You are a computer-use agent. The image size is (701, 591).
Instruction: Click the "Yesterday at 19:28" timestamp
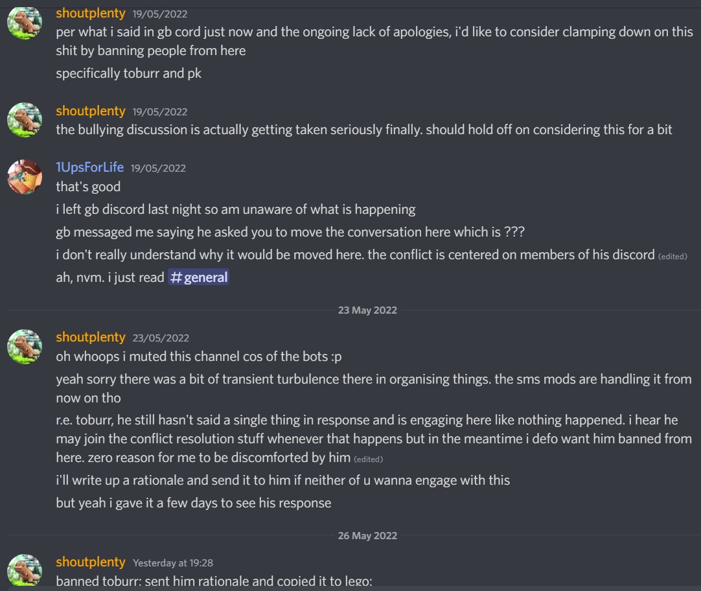(x=172, y=562)
